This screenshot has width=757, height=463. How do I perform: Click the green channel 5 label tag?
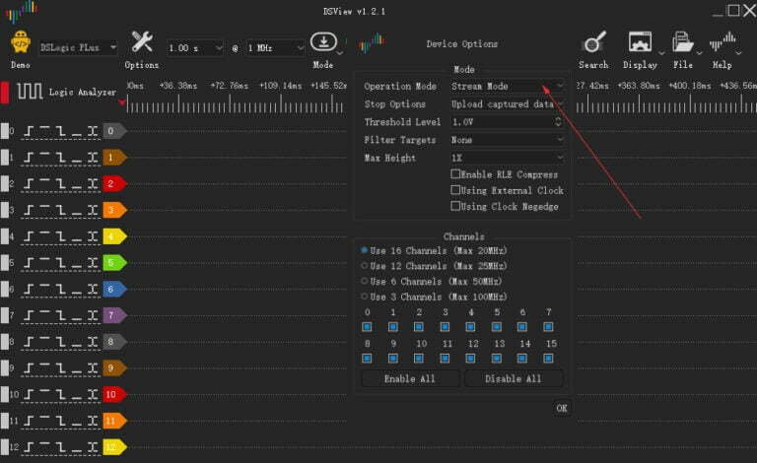click(x=114, y=263)
